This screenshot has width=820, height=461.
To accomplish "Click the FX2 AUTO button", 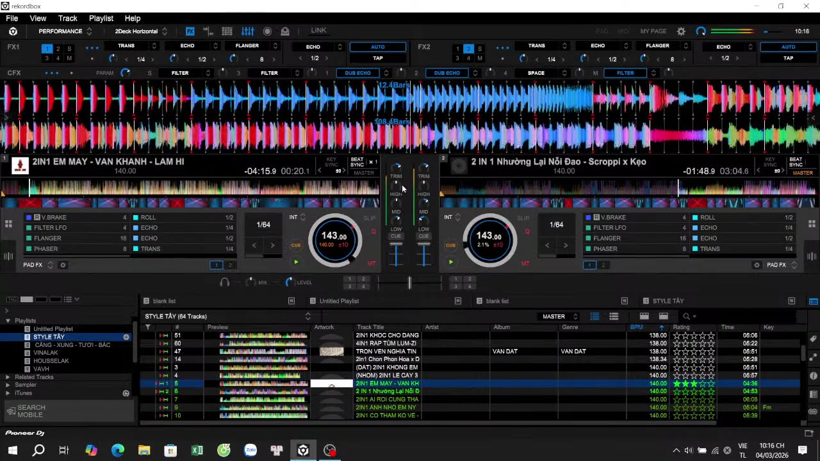I will coord(788,47).
